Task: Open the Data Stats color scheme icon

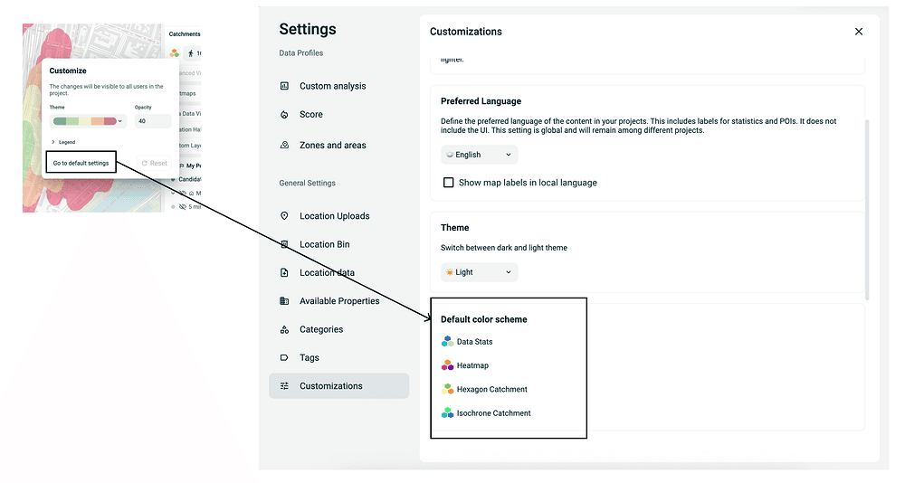Action: (447, 342)
